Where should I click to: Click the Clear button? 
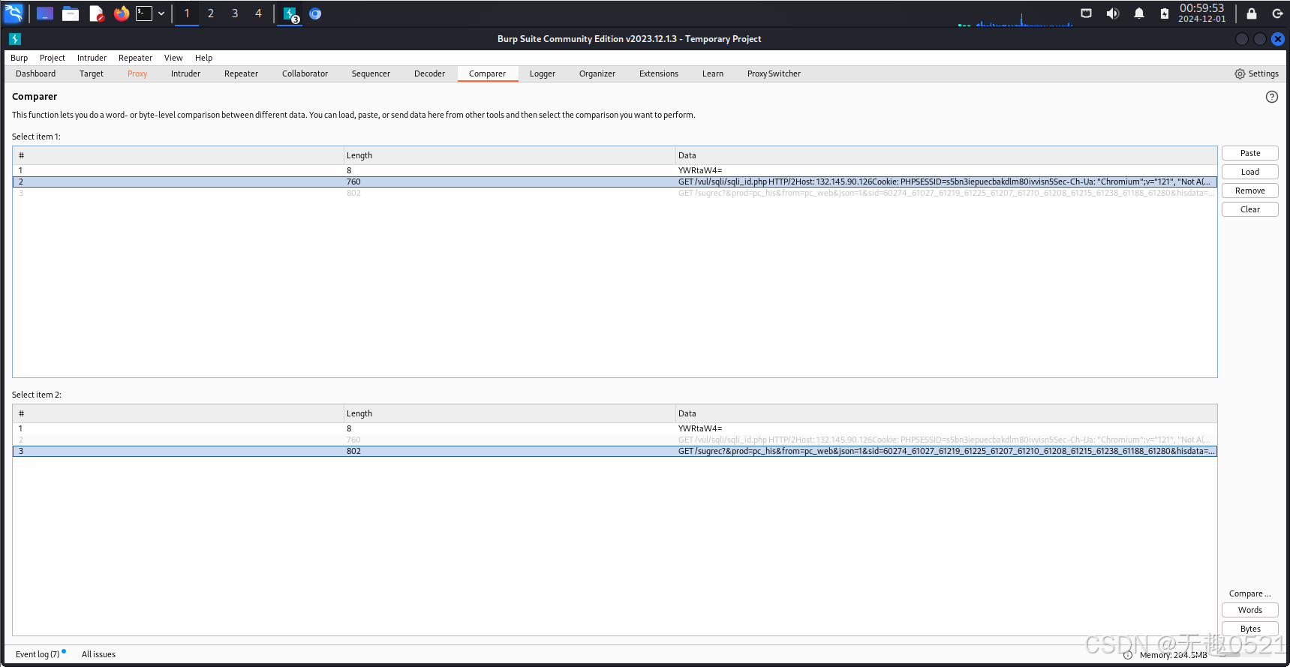pos(1249,209)
